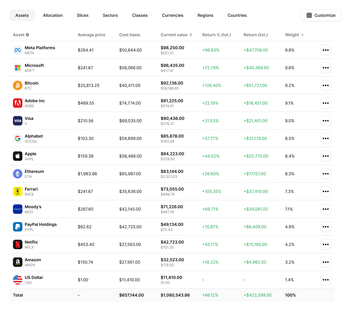The height and width of the screenshot is (311, 351).
Task: Click the Apple current value $84,223.00
Action: click(x=172, y=154)
